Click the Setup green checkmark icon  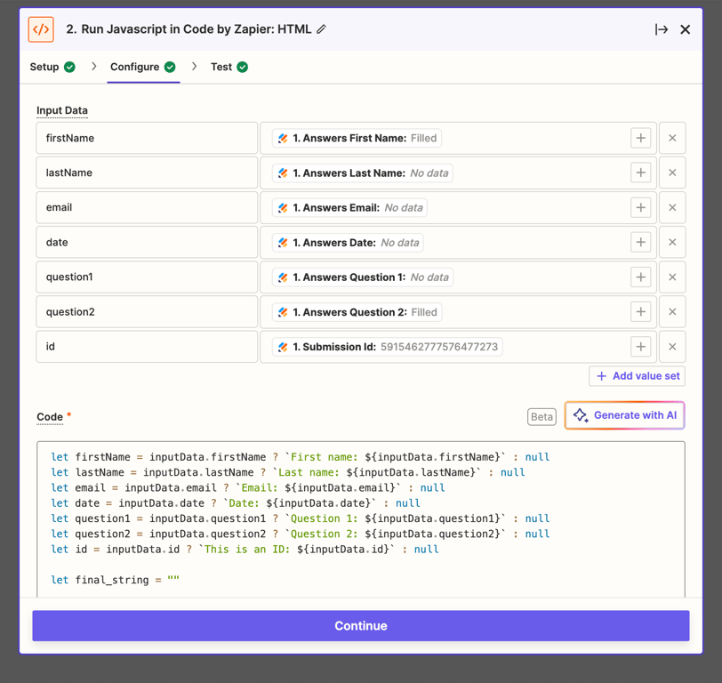pos(69,68)
